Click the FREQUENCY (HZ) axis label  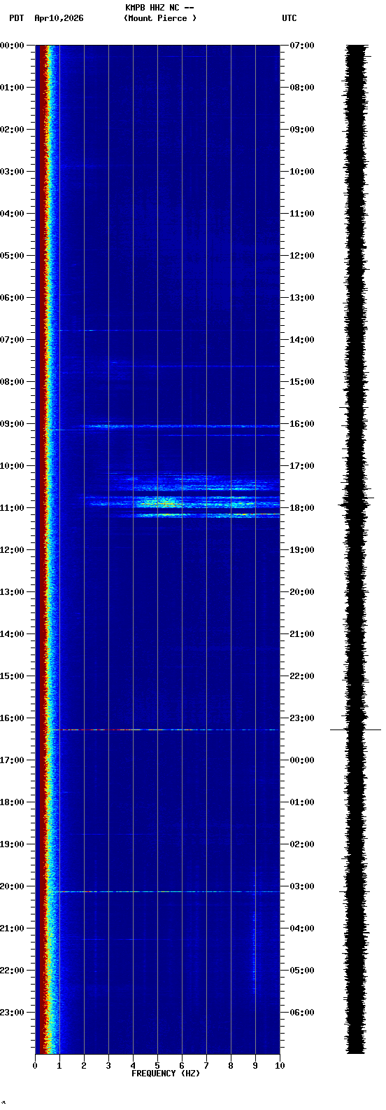166,1074
